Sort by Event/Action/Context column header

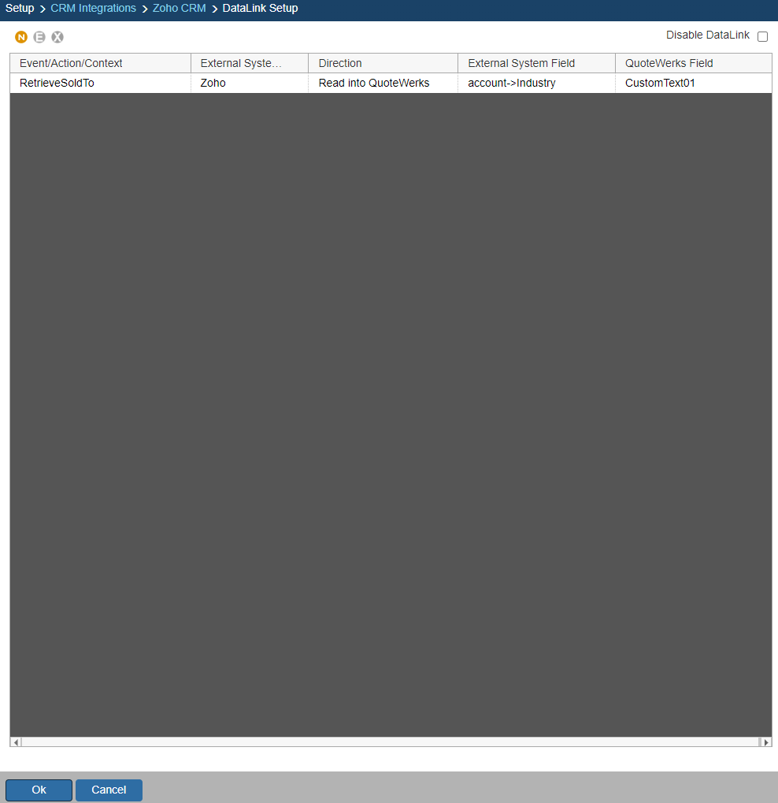coord(100,63)
